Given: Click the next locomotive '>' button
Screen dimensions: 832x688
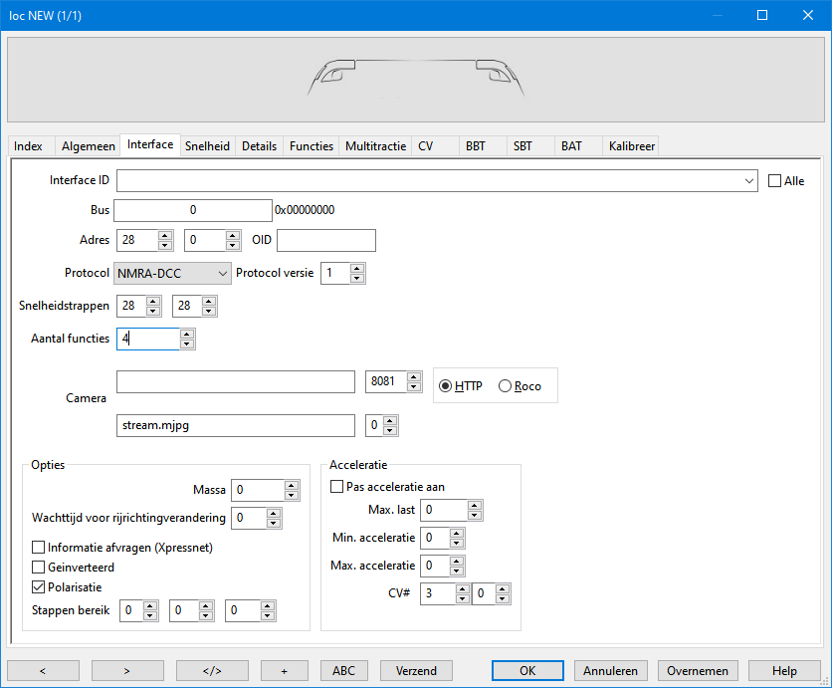Looking at the screenshot, I should pos(127,670).
